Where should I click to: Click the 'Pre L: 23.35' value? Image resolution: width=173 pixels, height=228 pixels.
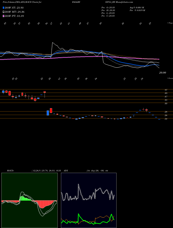pyautogui.click(x=108, y=13)
